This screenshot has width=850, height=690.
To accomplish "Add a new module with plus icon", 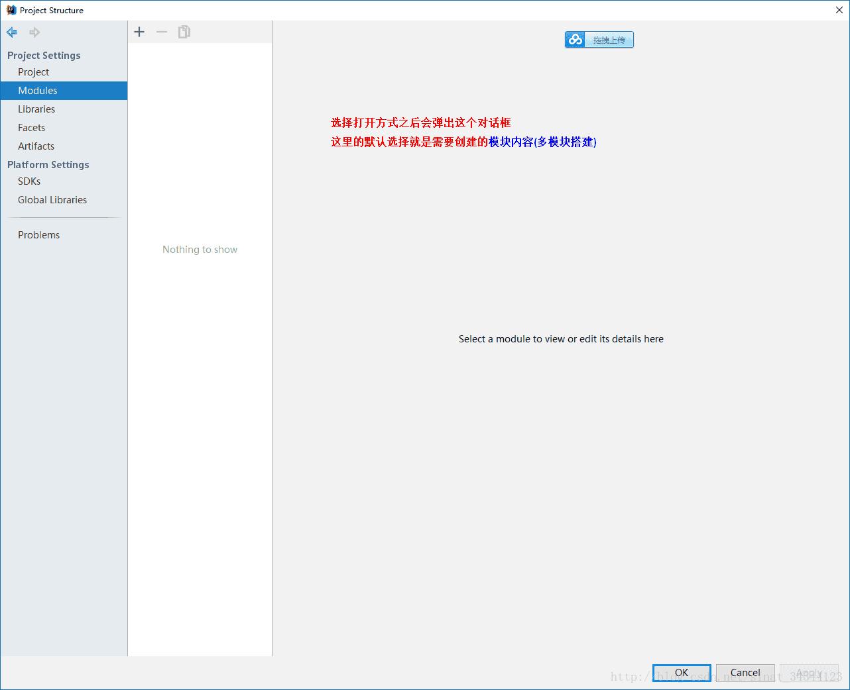I will click(139, 32).
